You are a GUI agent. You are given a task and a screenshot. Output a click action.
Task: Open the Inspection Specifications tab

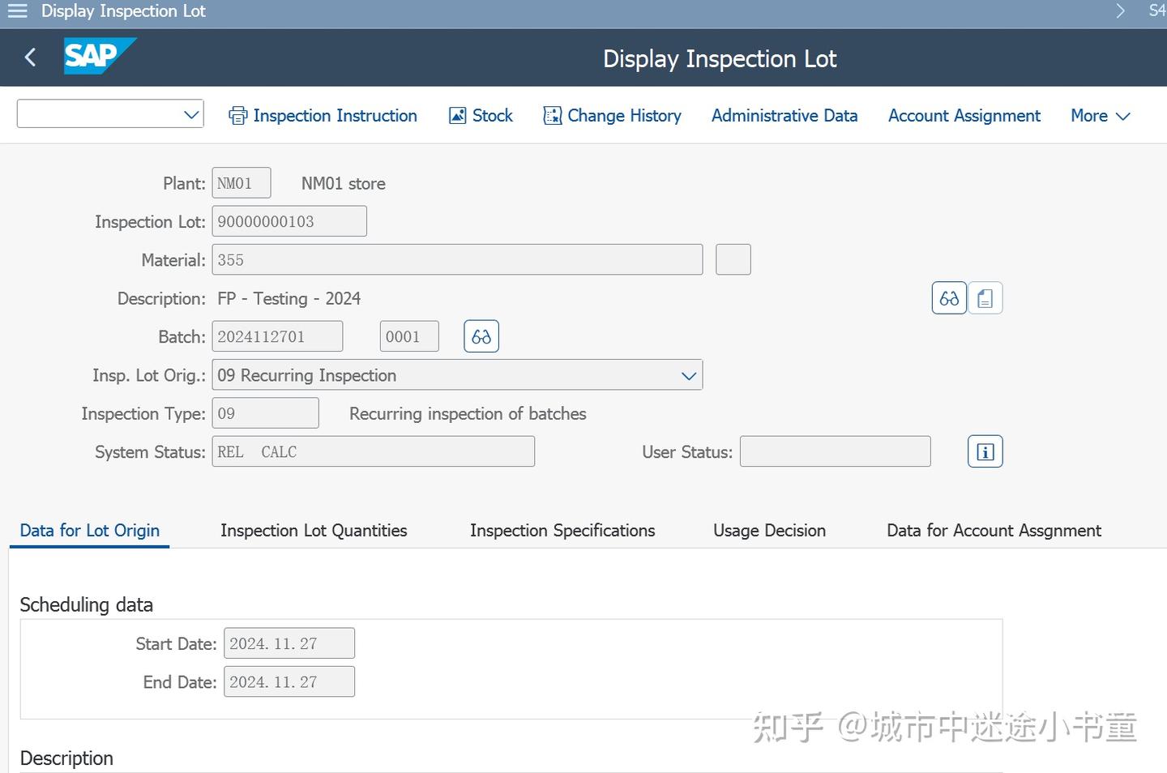(562, 530)
